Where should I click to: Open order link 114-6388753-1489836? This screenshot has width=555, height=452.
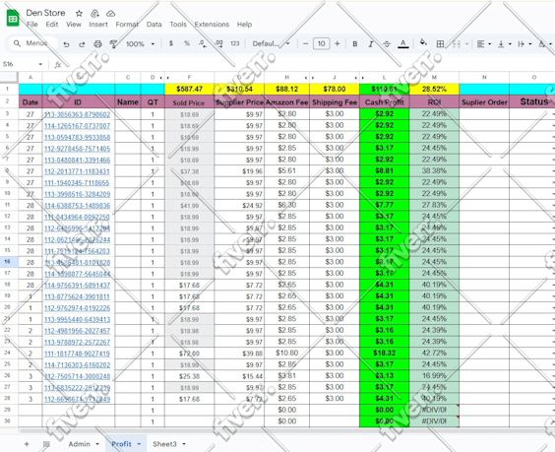coord(77,206)
